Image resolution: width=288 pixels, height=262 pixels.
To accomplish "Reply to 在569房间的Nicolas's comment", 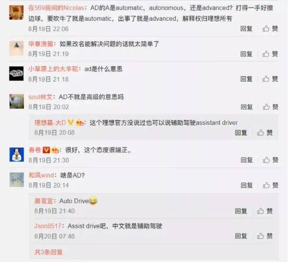I will click(x=246, y=29).
